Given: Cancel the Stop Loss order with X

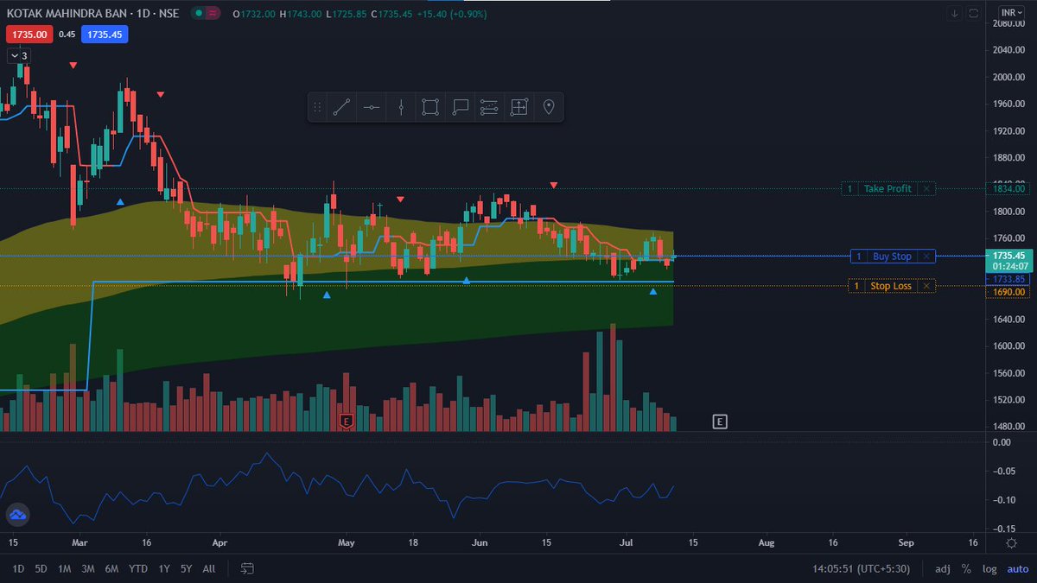Looking at the screenshot, I should click(926, 286).
